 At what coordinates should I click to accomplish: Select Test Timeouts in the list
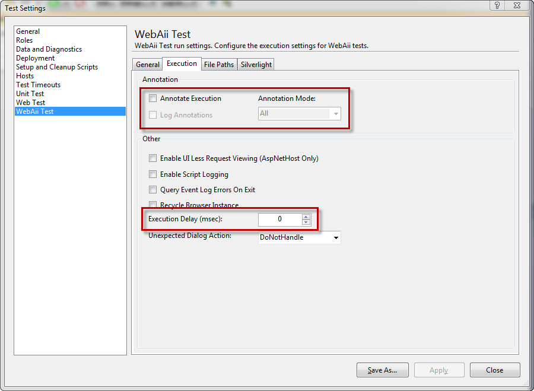(39, 85)
